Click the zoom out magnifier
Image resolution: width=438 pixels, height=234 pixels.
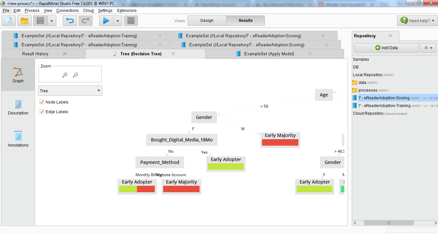75,75
